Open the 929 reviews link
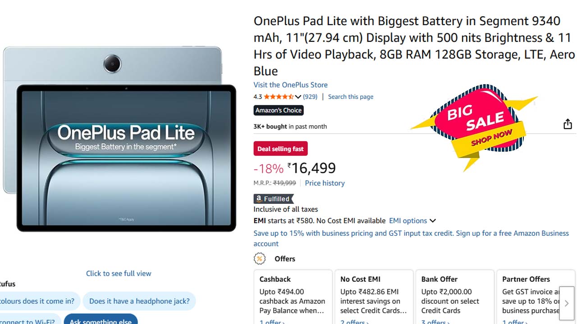This screenshot has width=577, height=324. pyautogui.click(x=310, y=97)
